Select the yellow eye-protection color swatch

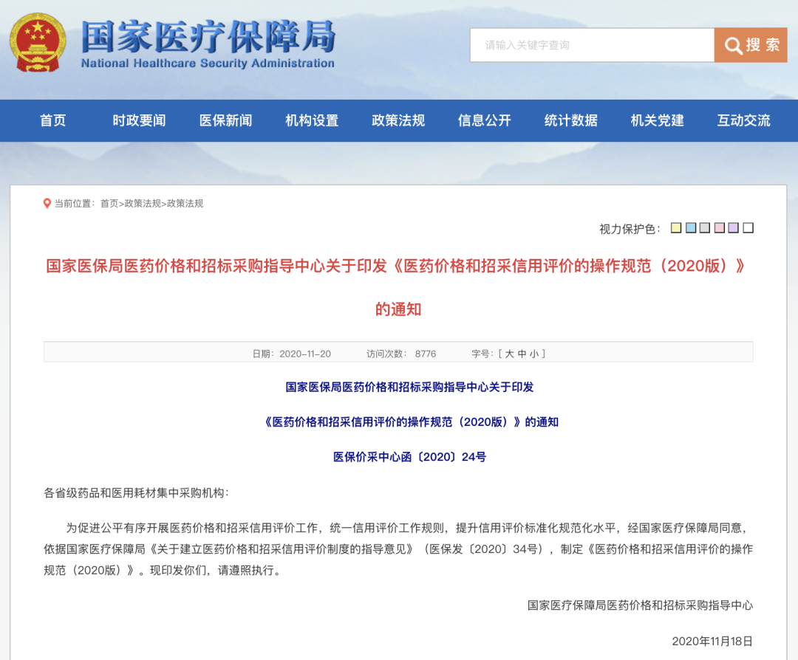pyautogui.click(x=676, y=228)
